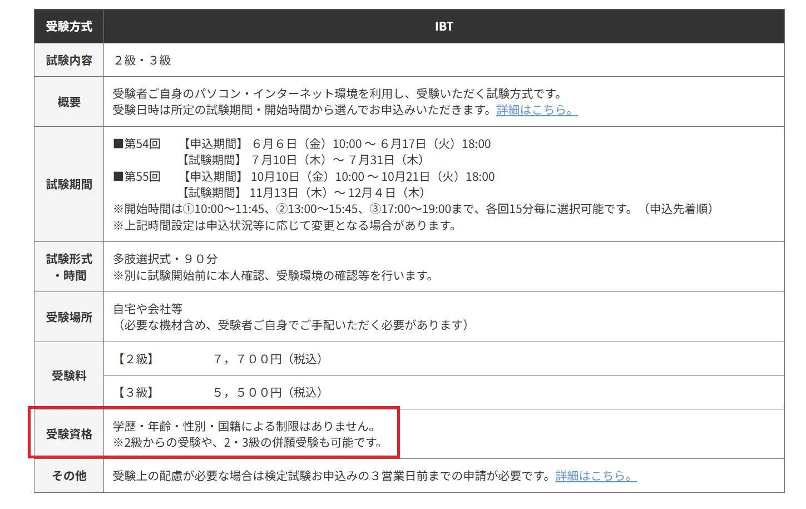
Task: Click the 試験期間 row label
Action: [x=69, y=184]
